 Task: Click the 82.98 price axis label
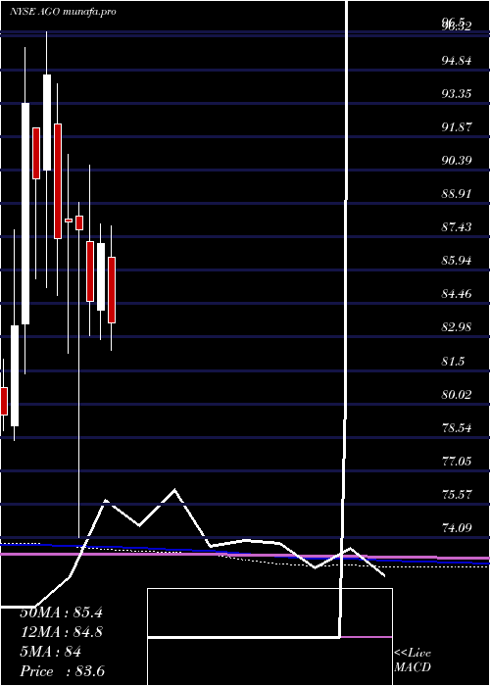click(457, 326)
